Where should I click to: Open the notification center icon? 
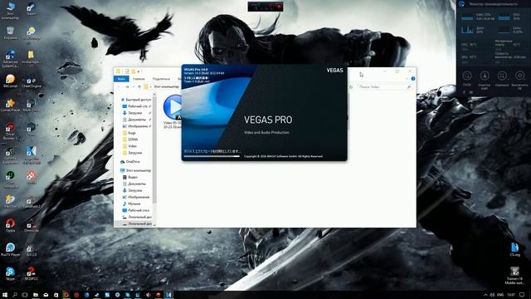(x=522, y=295)
